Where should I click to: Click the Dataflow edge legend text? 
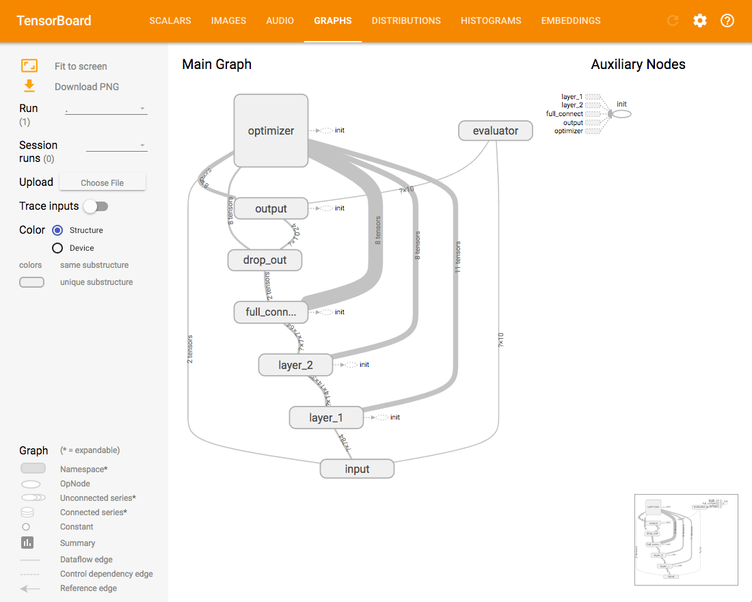click(x=86, y=560)
